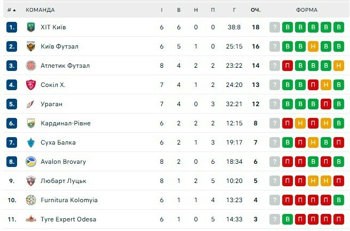Click the rank 1 position badge
This screenshot has height=231, width=350.
12,27
